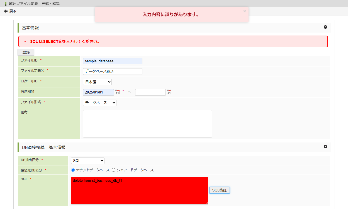Open the ロケールID dropdown
The width and height of the screenshot is (348, 209).
pos(97,82)
